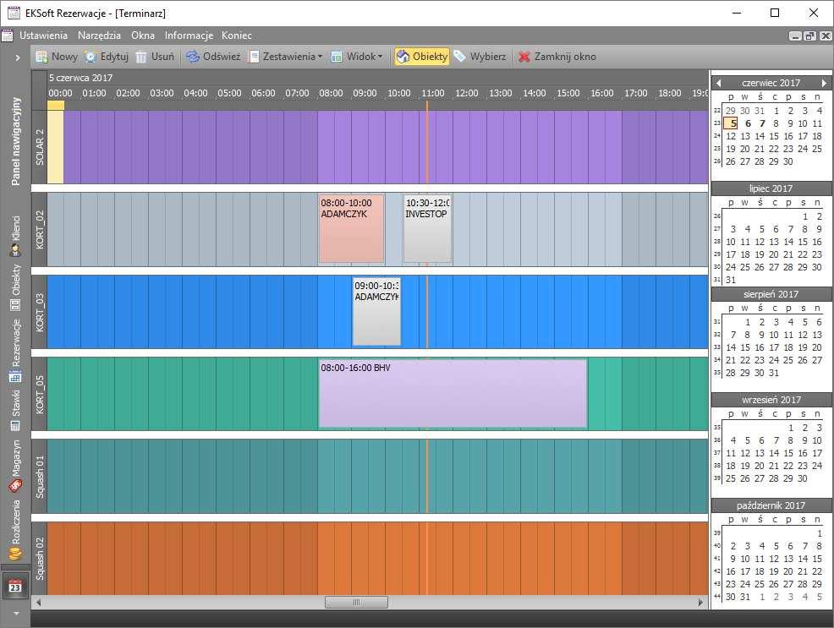834x628 pixels.
Task: Select the 08:00-16:00 BHV reservation
Action: click(x=453, y=394)
